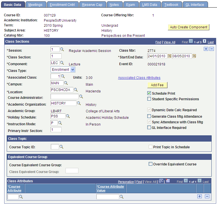This screenshot has height=205, width=217.
Task: Sort by Course Attribute Value header
Action: (110, 188)
